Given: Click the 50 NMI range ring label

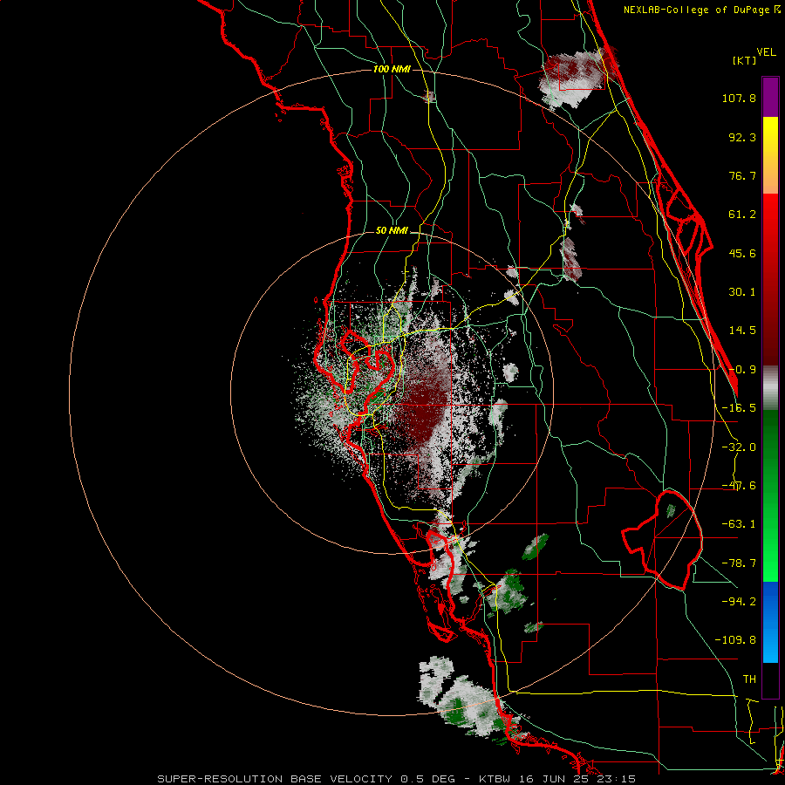Looking at the screenshot, I should pos(392,231).
